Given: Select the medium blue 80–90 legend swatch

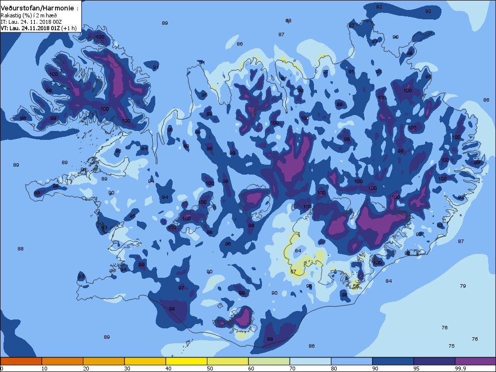Looking at the screenshot, I should (x=352, y=361).
